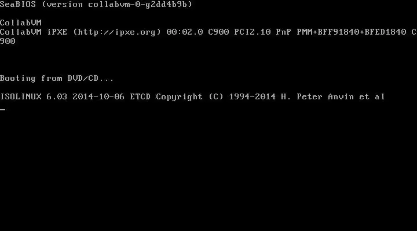Screen dimensions: 417x231
Task: Click the http://ipxe.org URL text
Action: pos(117,32)
